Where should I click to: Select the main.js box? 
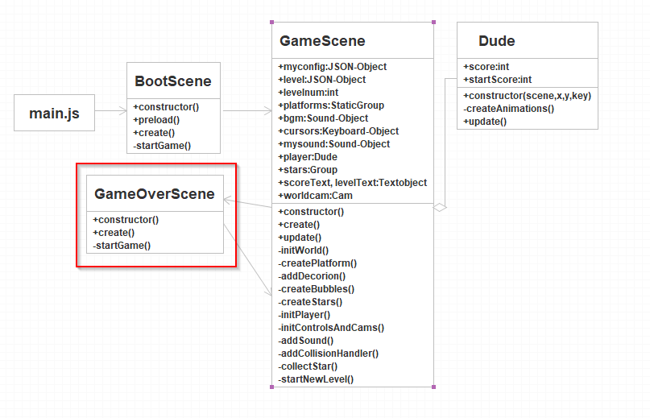tap(54, 113)
